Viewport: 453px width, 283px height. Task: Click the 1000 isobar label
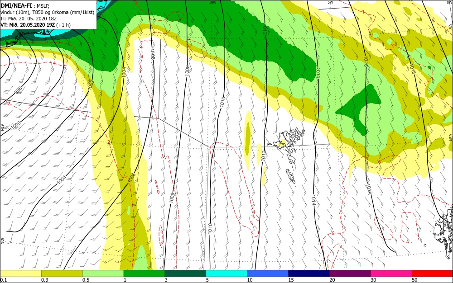[x=15, y=125]
